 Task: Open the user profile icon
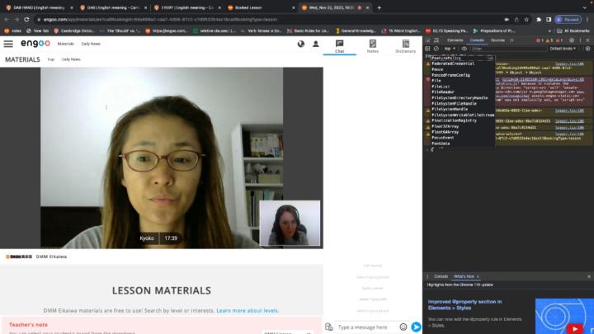pos(315,44)
